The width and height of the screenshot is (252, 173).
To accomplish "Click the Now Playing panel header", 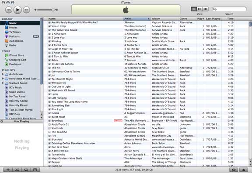I will tap(21, 121).
